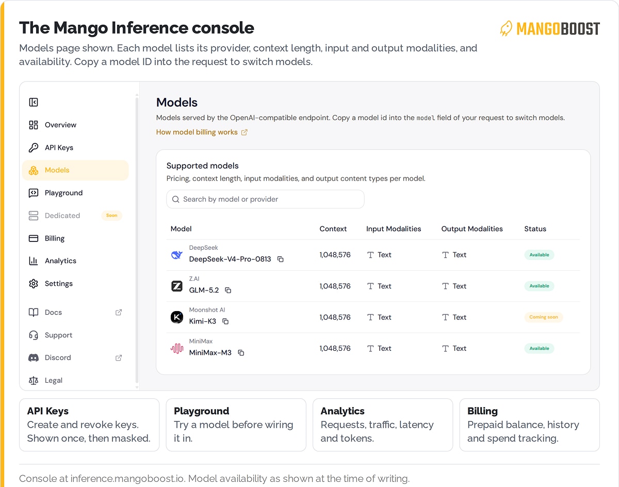
Task: Click the Moonshot AI provider label
Action: pyautogui.click(x=207, y=310)
